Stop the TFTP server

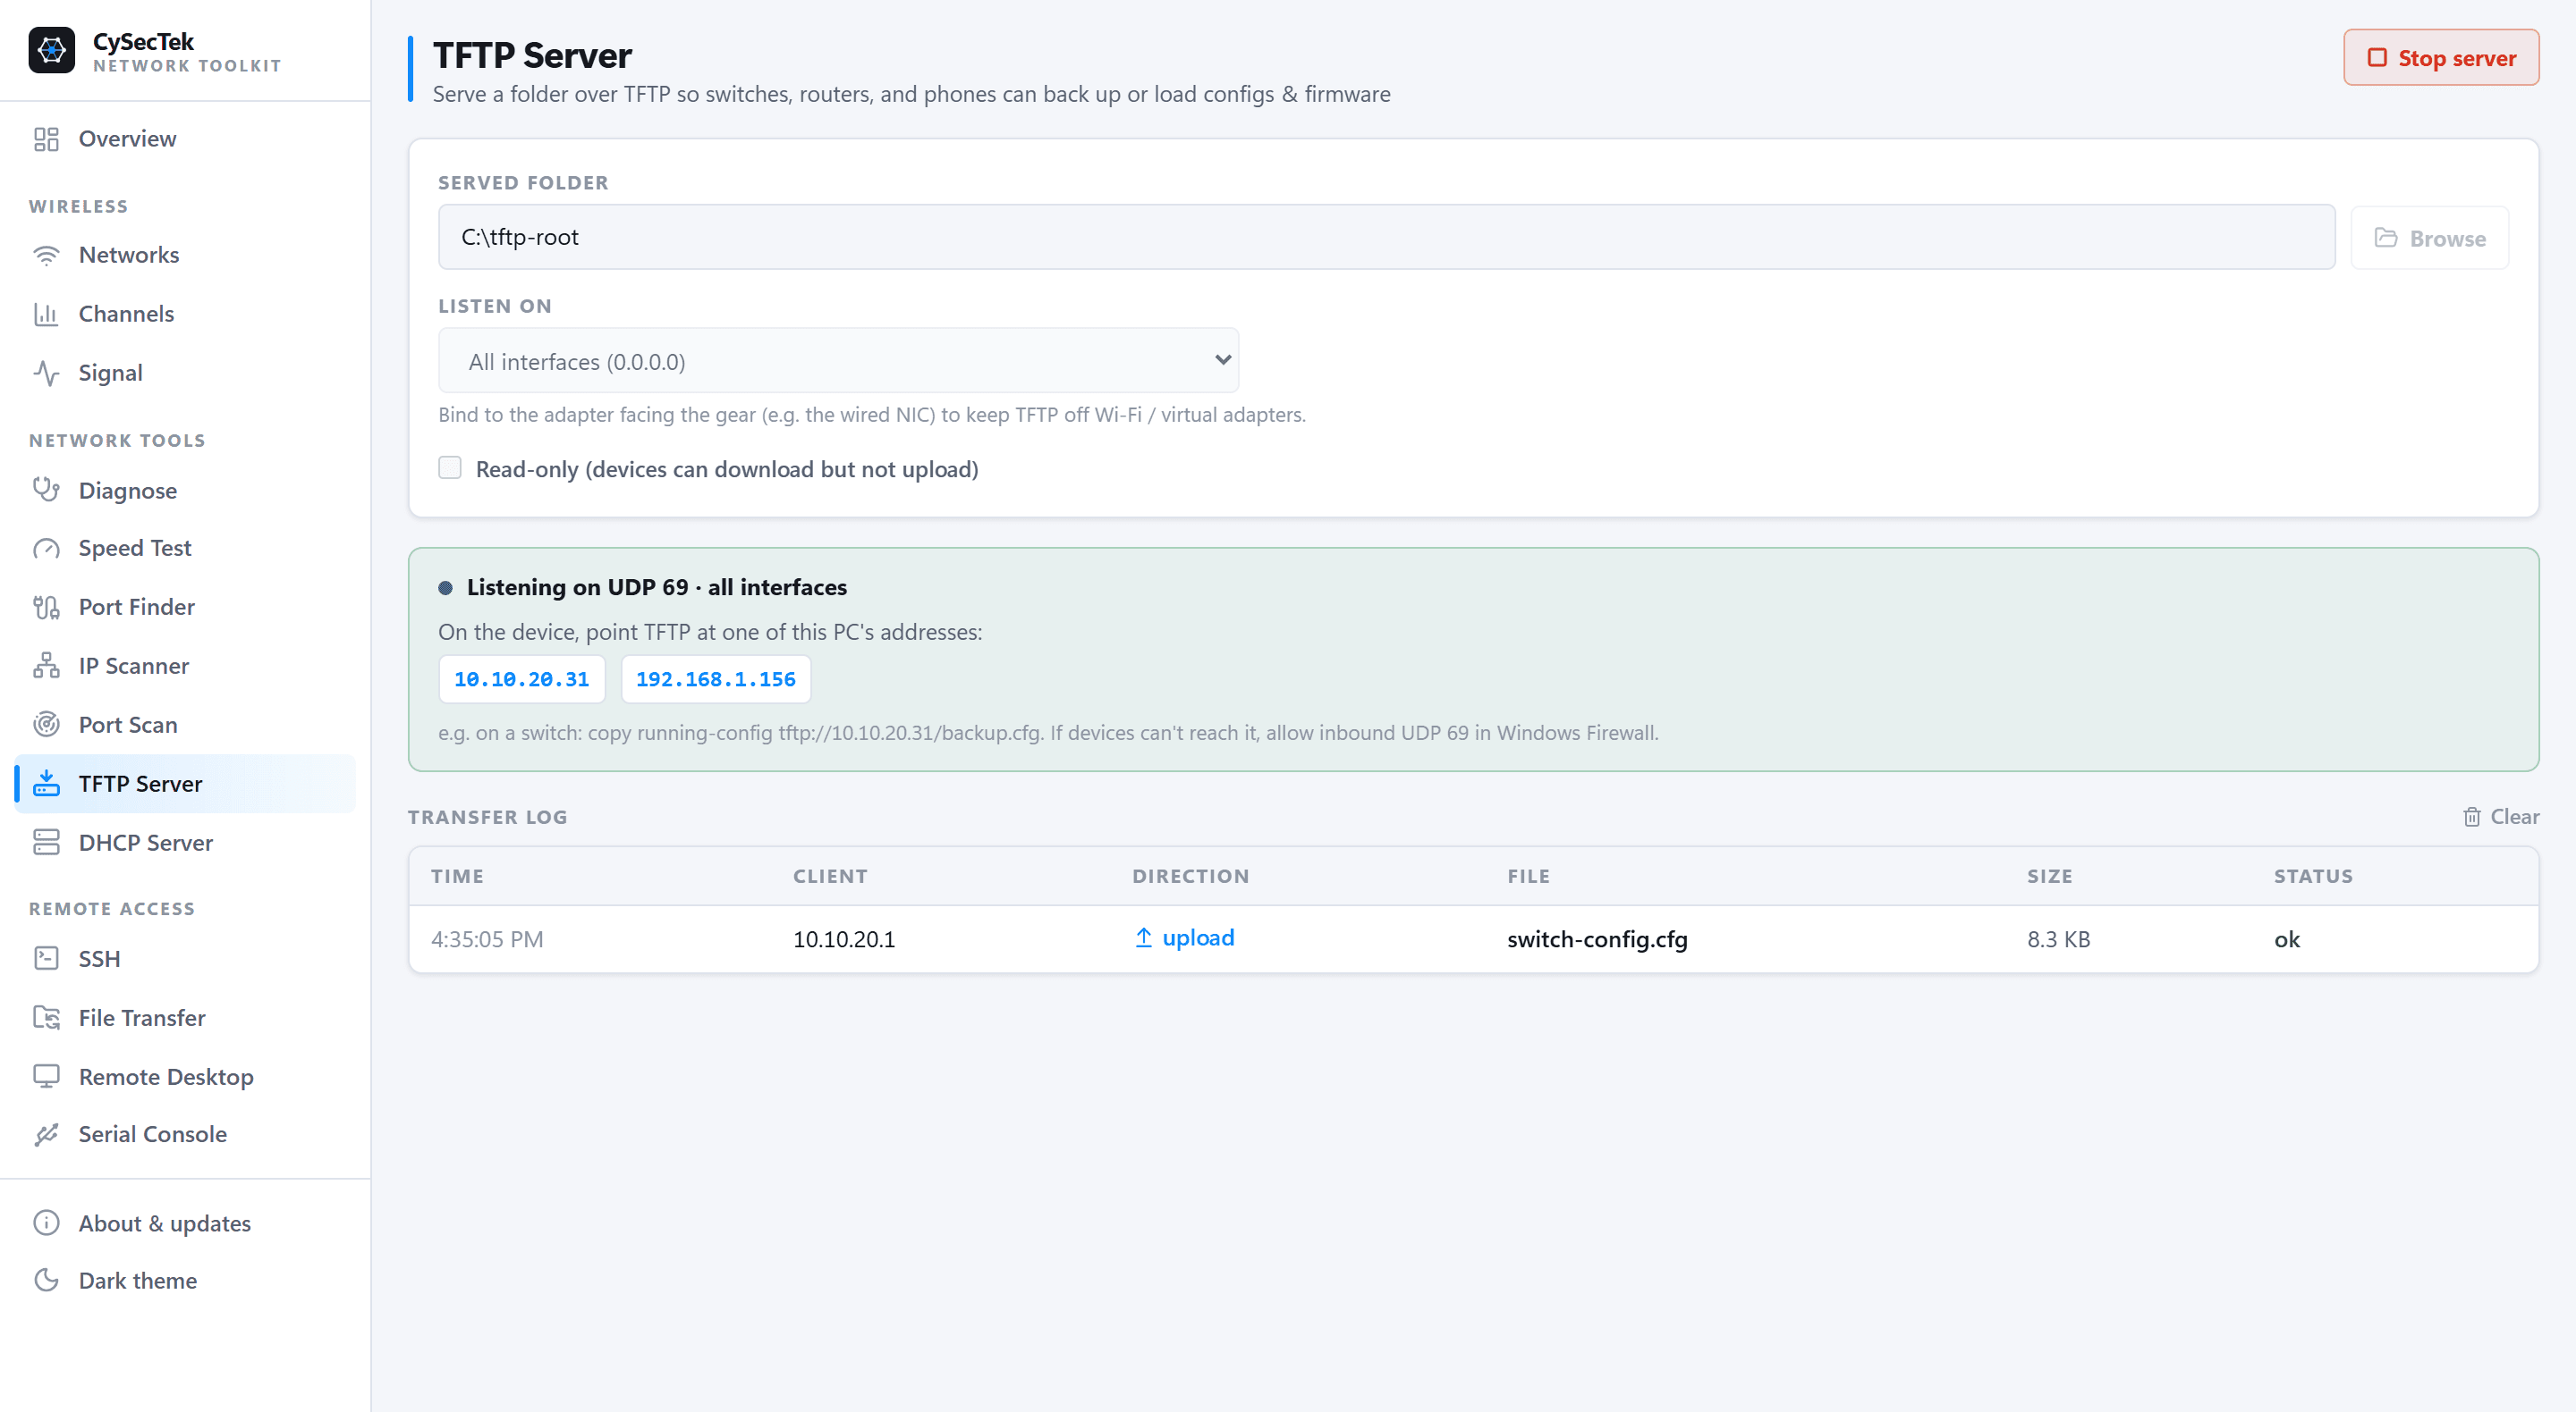(x=2440, y=58)
